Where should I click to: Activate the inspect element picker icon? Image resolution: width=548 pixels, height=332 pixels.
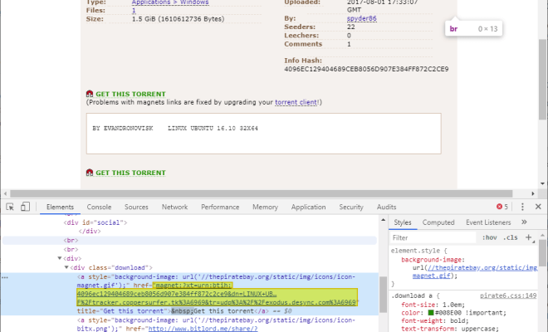10,207
